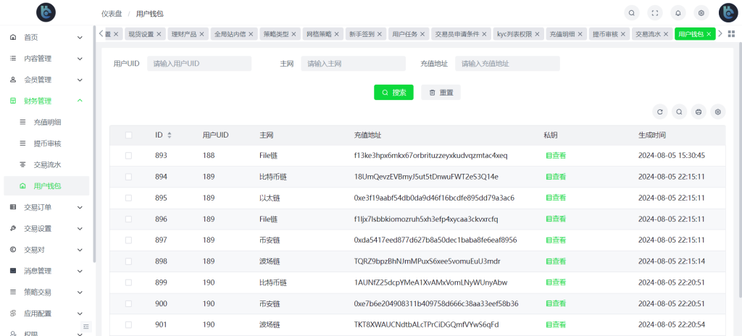This screenshot has width=742, height=336.
Task: Open 提币审核 in the sidebar
Action: pos(47,143)
